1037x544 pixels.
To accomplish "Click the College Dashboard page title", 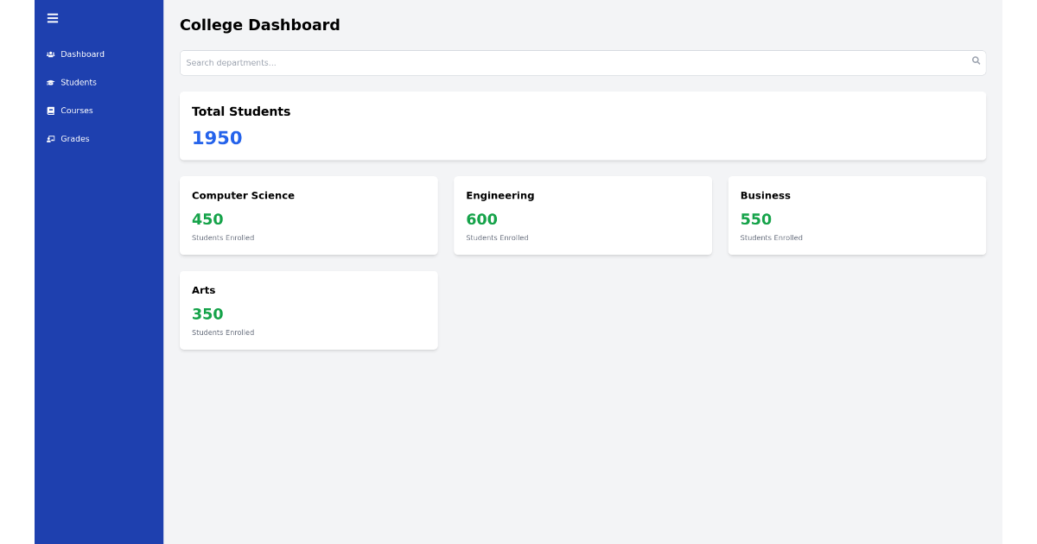I will point(259,25).
